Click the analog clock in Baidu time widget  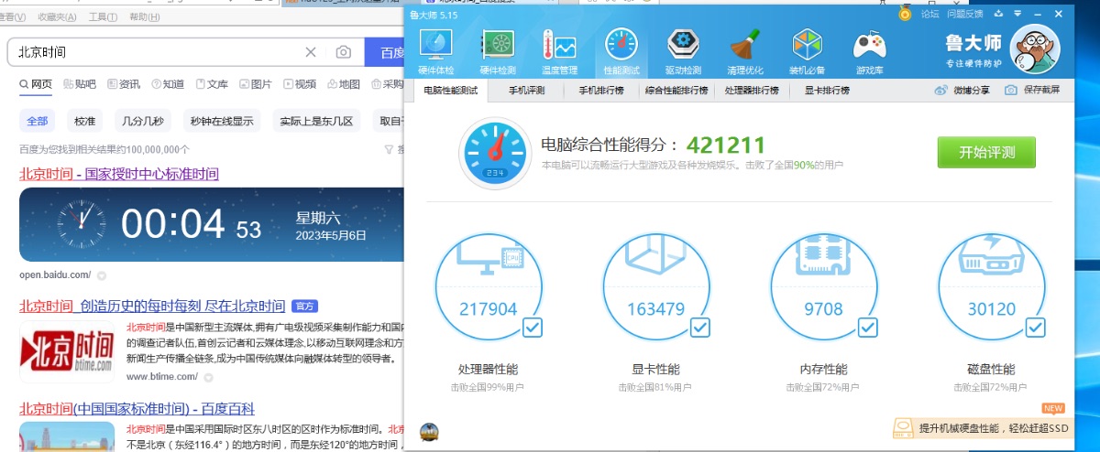[82, 224]
